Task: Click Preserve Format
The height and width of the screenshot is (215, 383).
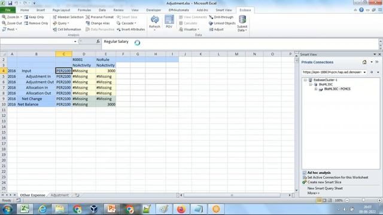Action: [x=100, y=17]
